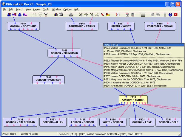Select family box F132 GORDON = CALDERHEAD
The height and width of the screenshot is (137, 185).
(x=20, y=122)
